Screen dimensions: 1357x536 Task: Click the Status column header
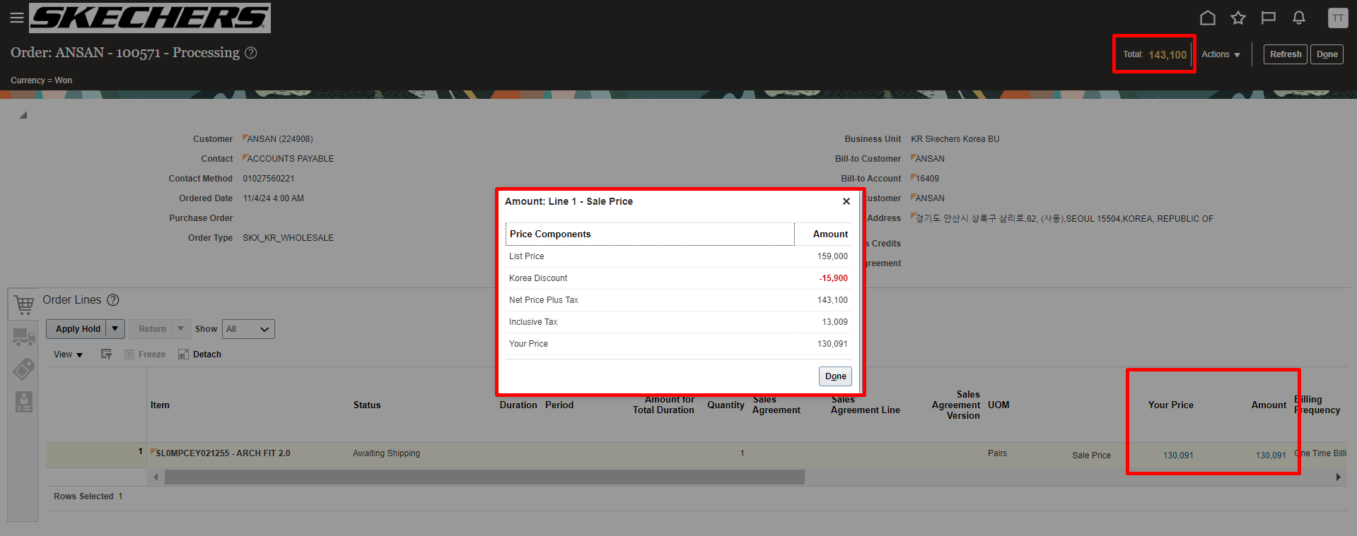[367, 405]
